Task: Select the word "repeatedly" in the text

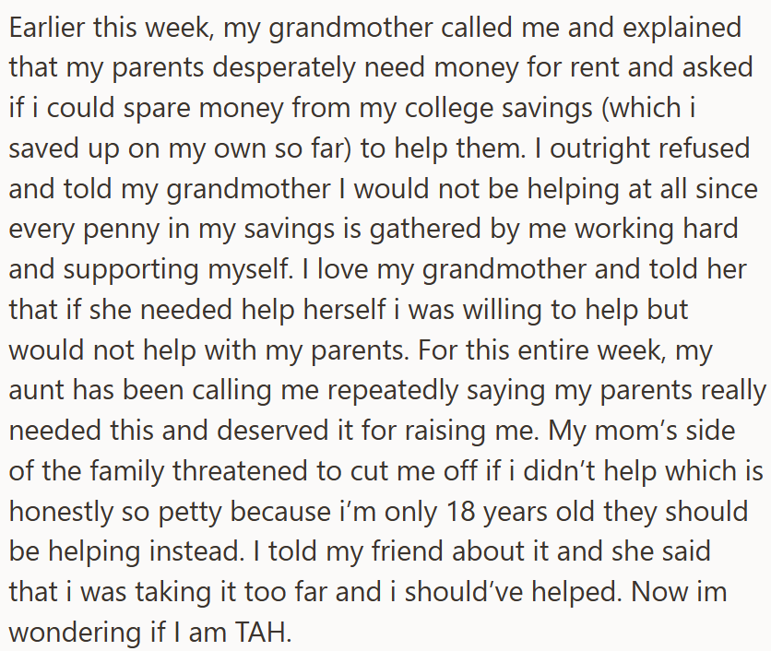Action: pyautogui.click(x=392, y=391)
